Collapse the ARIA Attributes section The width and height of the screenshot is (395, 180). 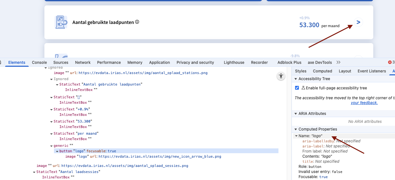click(x=295, y=114)
